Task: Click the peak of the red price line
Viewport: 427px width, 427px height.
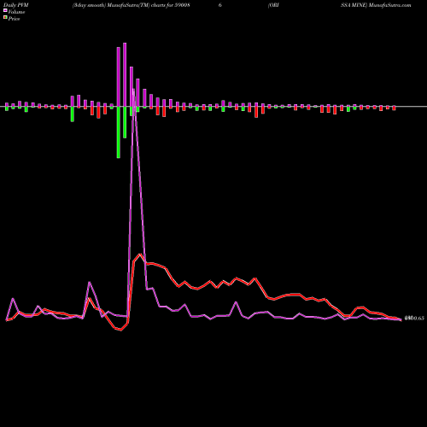Action: tap(139, 254)
